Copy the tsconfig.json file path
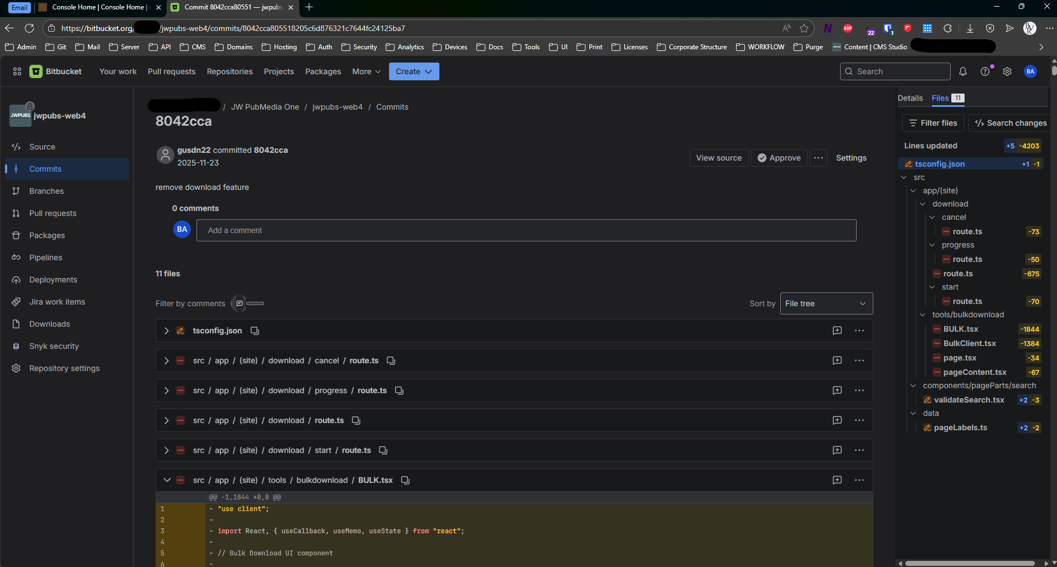The height and width of the screenshot is (567, 1057). [255, 331]
